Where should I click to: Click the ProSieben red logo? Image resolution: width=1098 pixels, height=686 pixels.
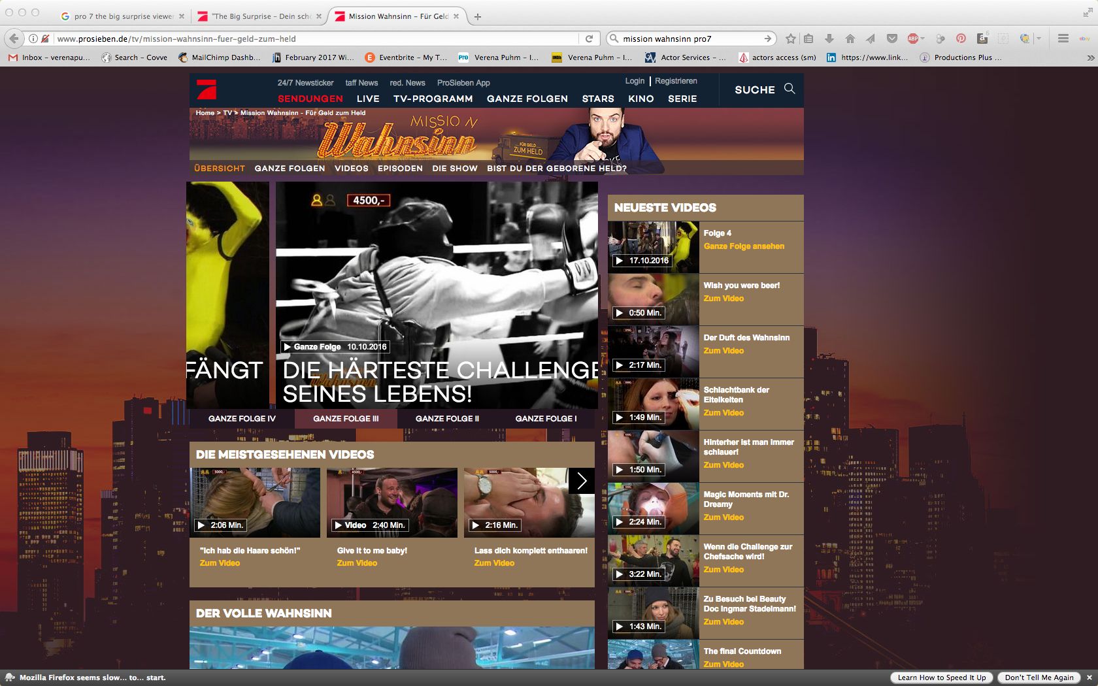[x=207, y=90]
